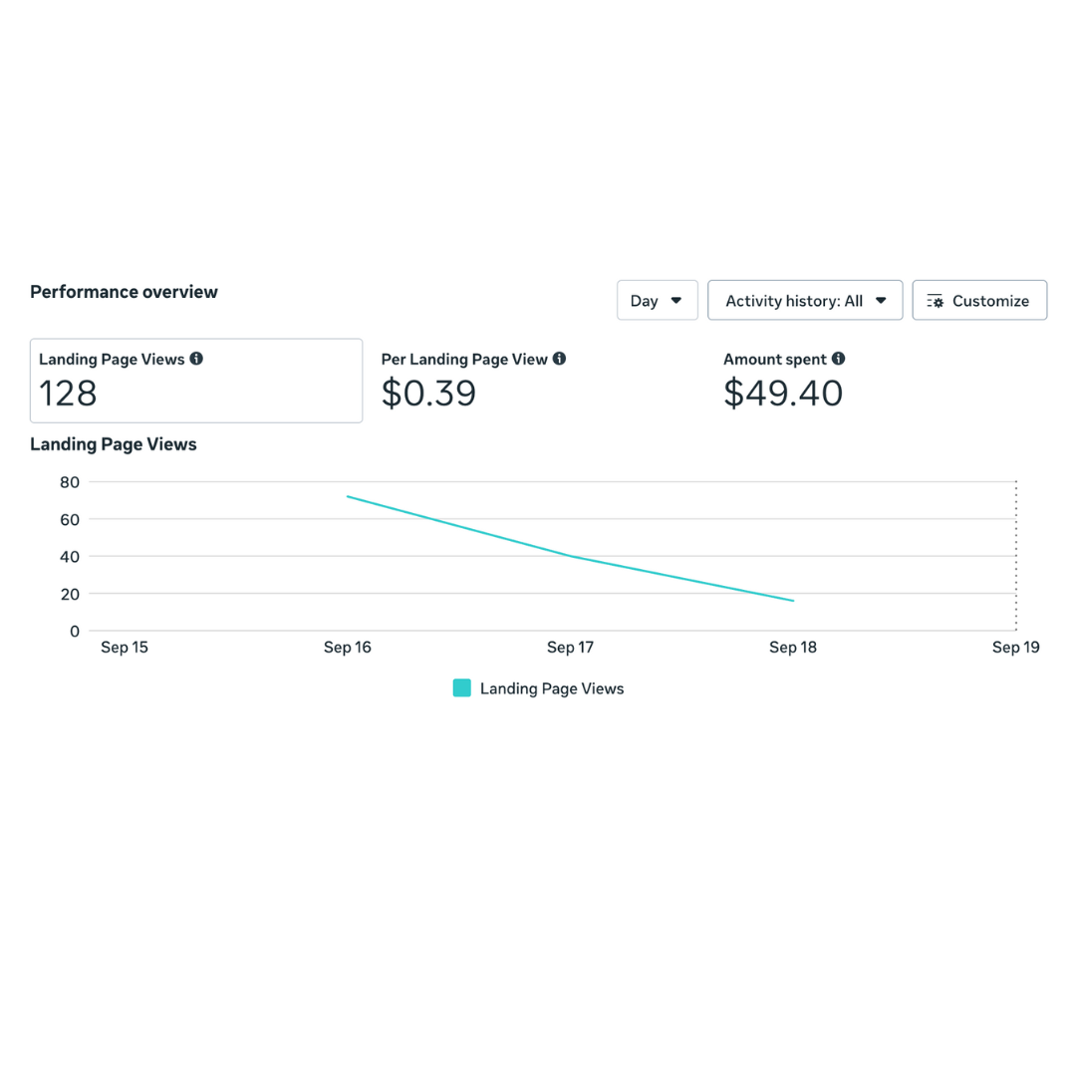The image size is (1076, 1076).
Task: Click the Sep 15 x-axis date label
Action: click(125, 648)
